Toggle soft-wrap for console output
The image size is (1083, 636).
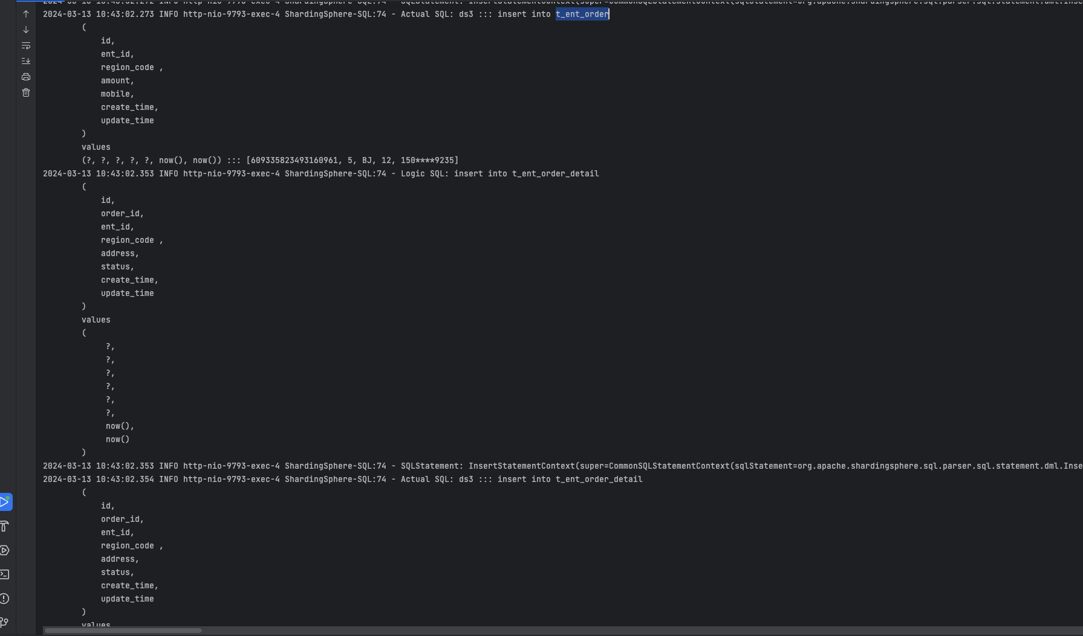[x=26, y=45]
